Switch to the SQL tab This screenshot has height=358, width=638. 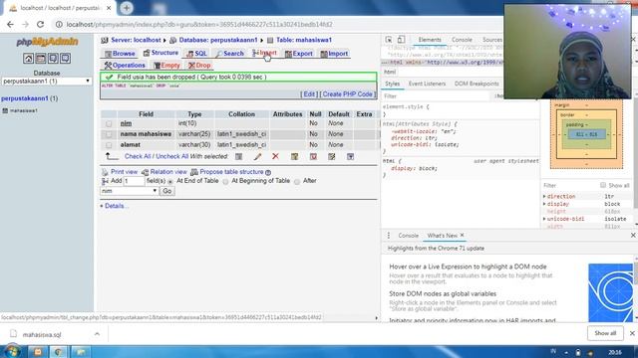(x=197, y=54)
